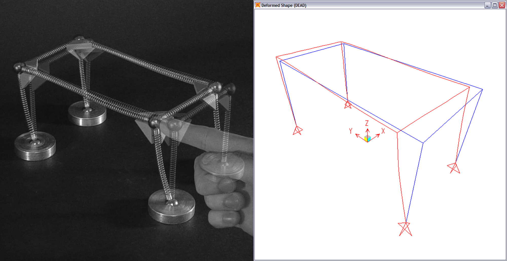Click the SAP2000 icon in the title bar
This screenshot has width=507, height=261.
(x=258, y=5)
